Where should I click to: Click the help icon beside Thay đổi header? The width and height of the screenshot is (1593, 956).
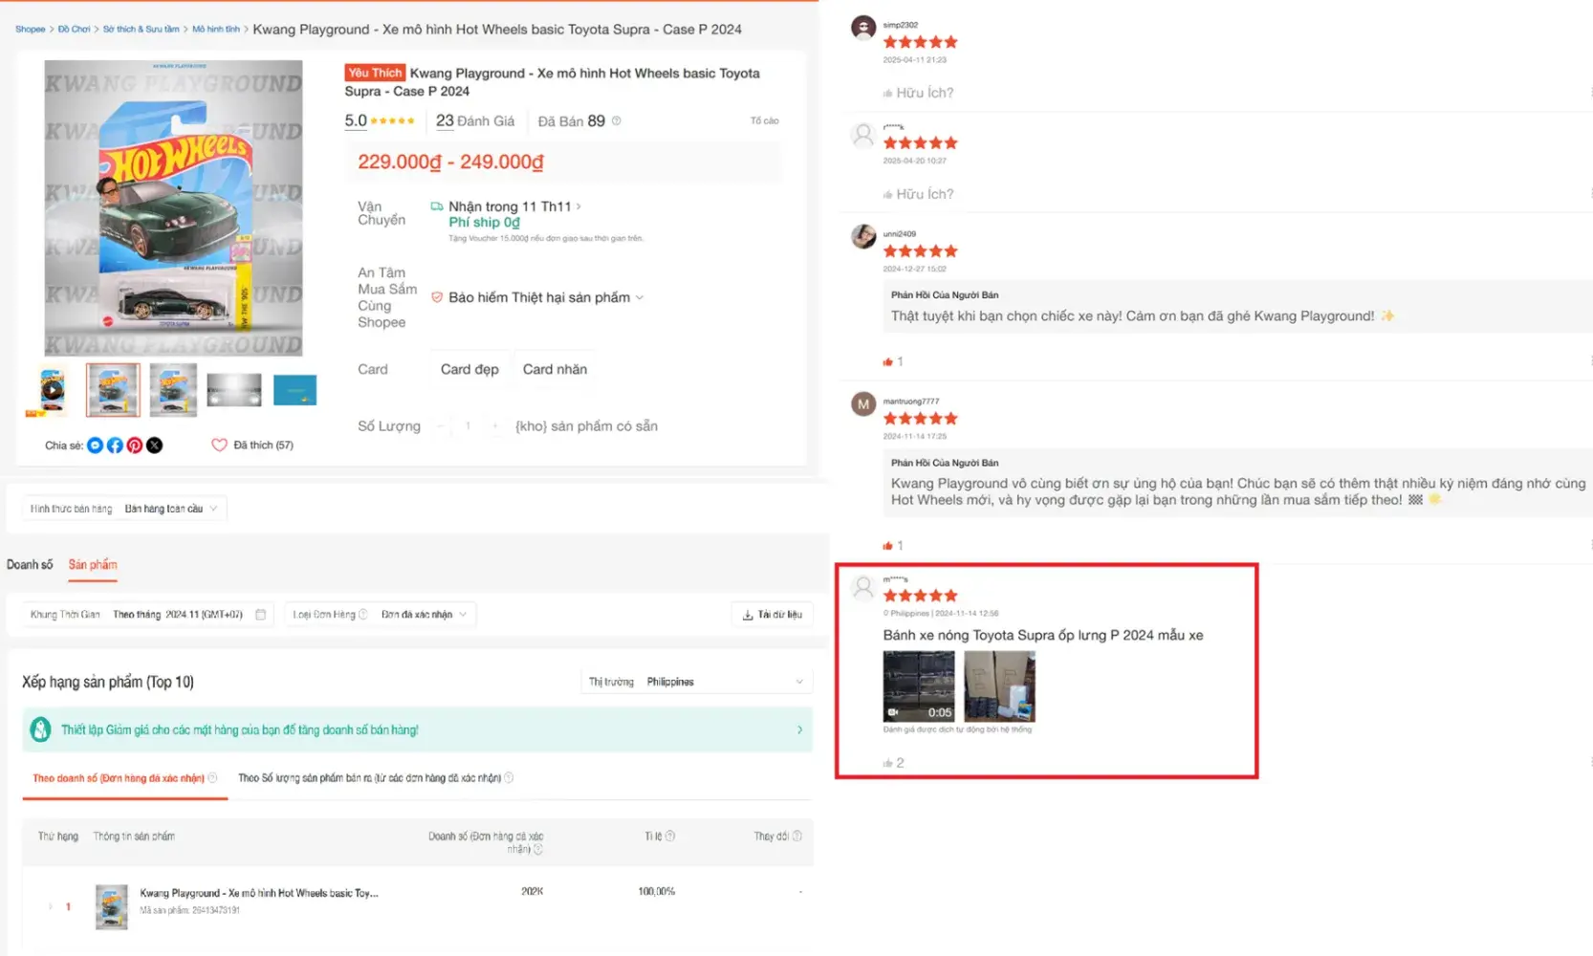click(797, 836)
